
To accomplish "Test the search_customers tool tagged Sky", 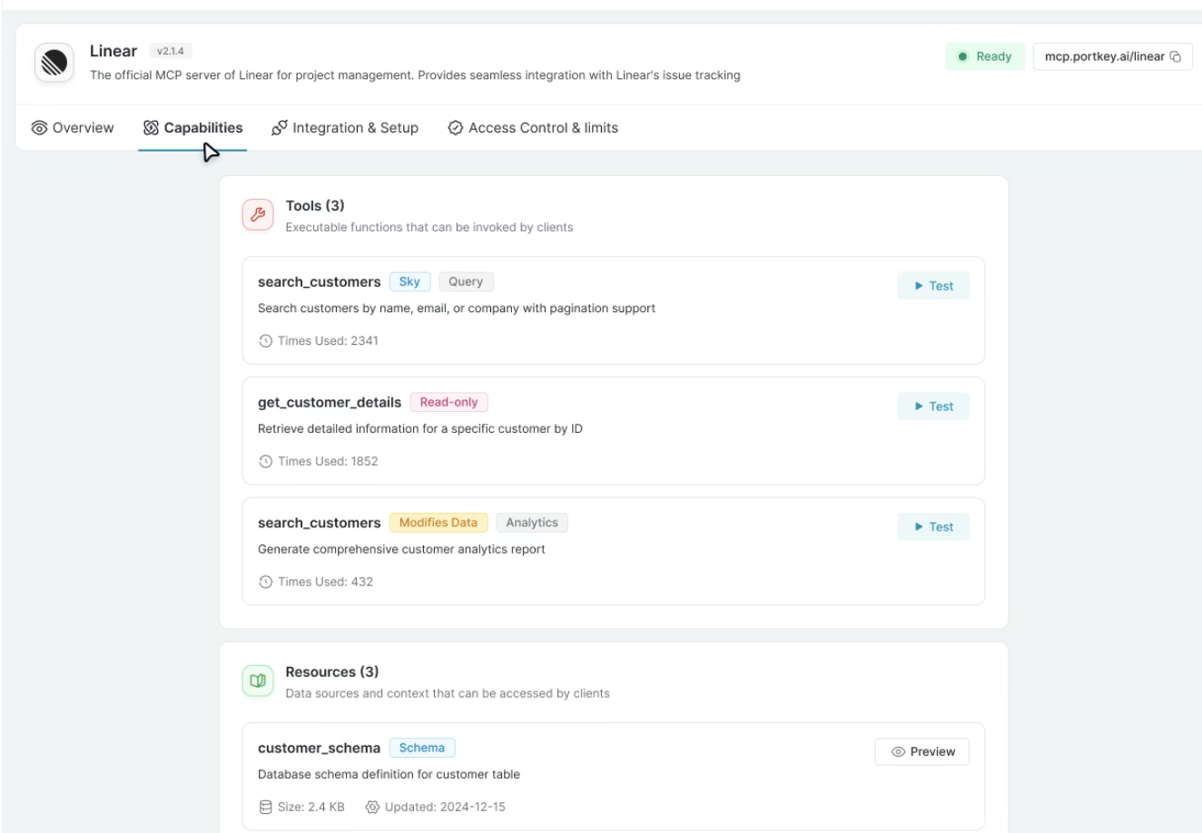I will [933, 286].
